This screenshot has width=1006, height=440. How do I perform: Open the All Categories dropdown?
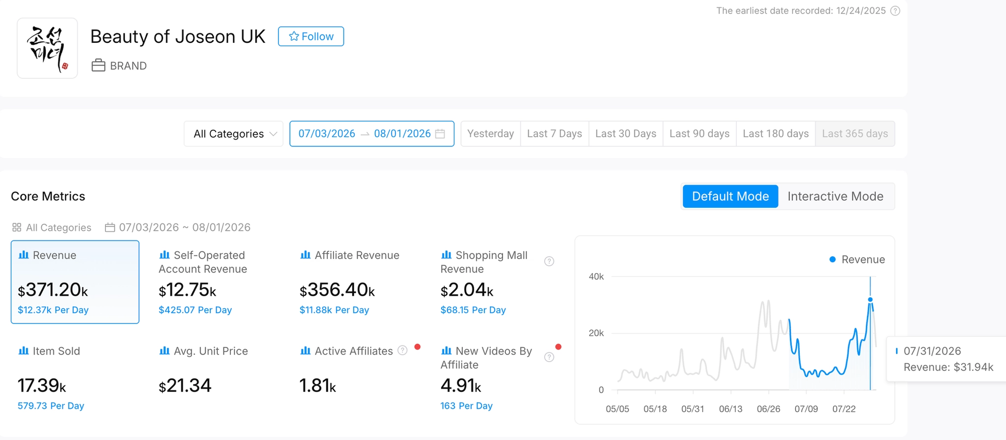[x=233, y=134]
